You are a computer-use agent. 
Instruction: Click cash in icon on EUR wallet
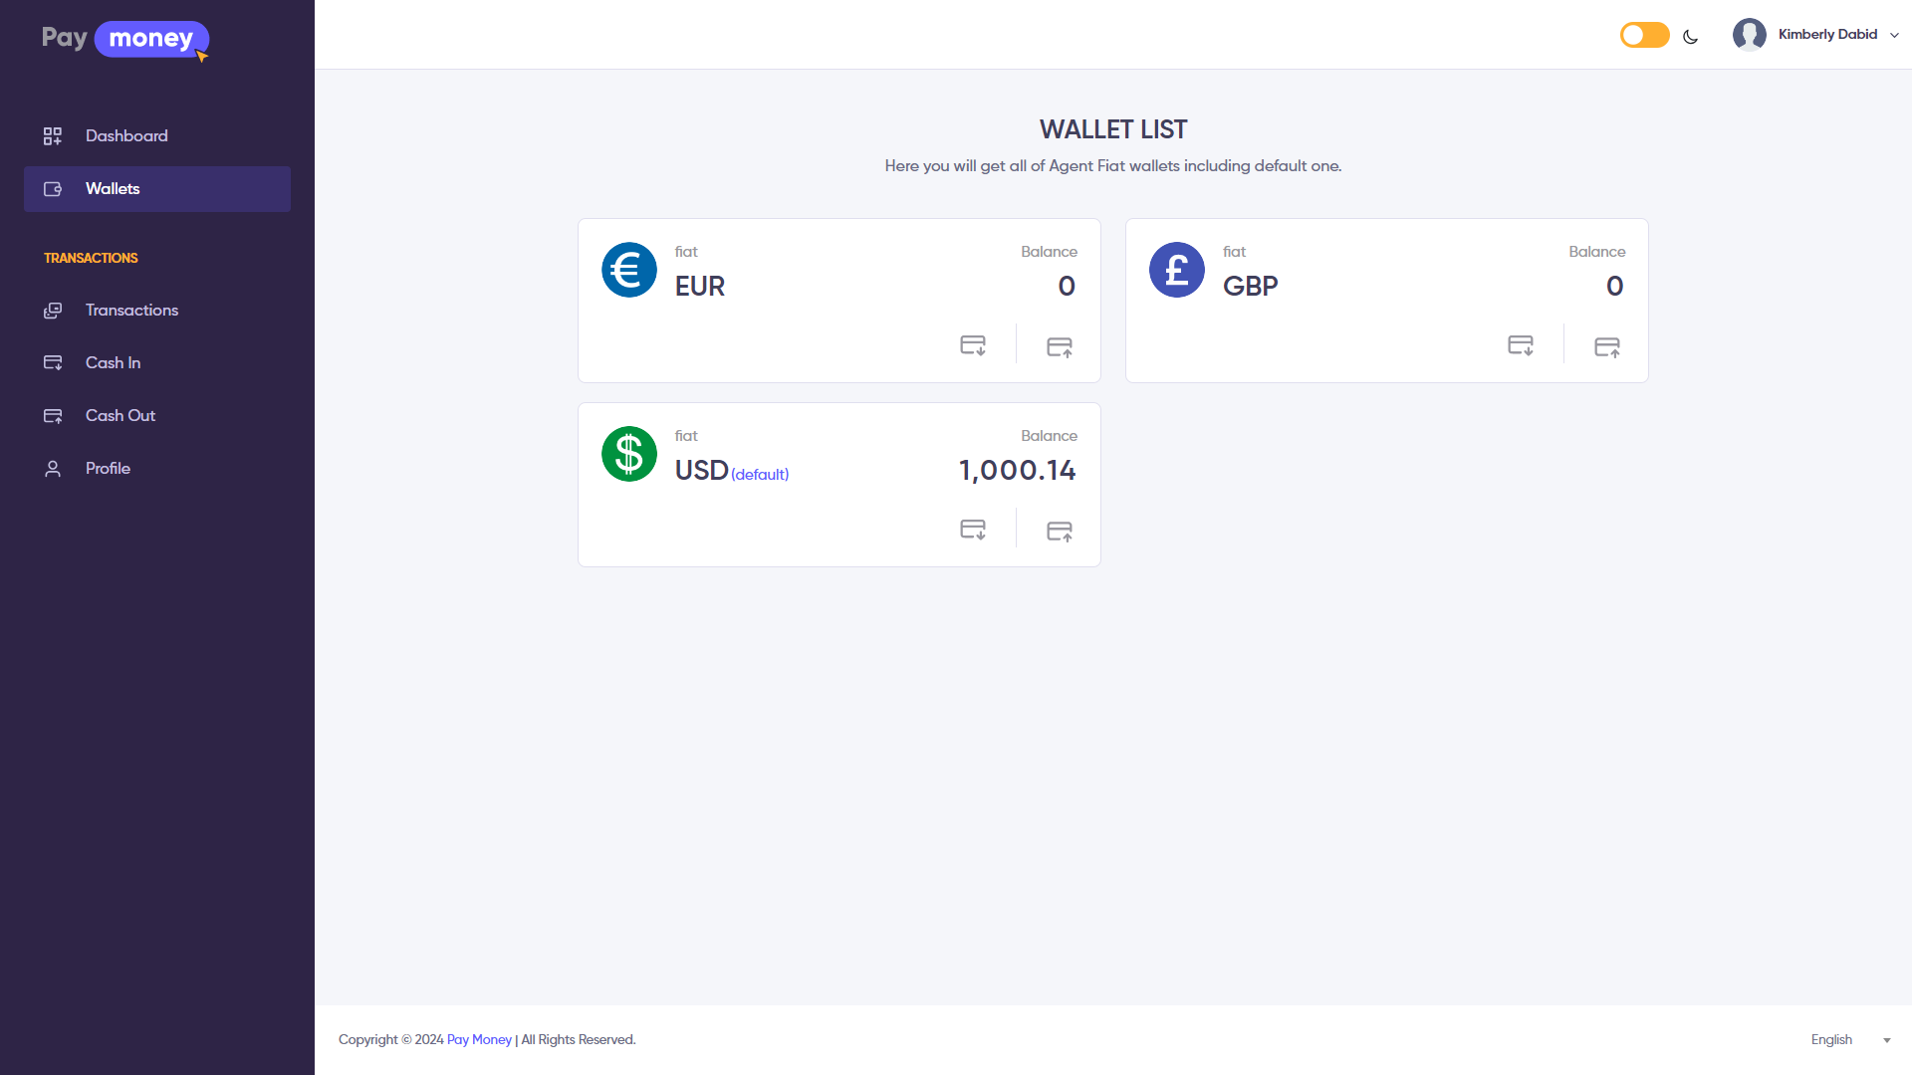[x=973, y=345]
